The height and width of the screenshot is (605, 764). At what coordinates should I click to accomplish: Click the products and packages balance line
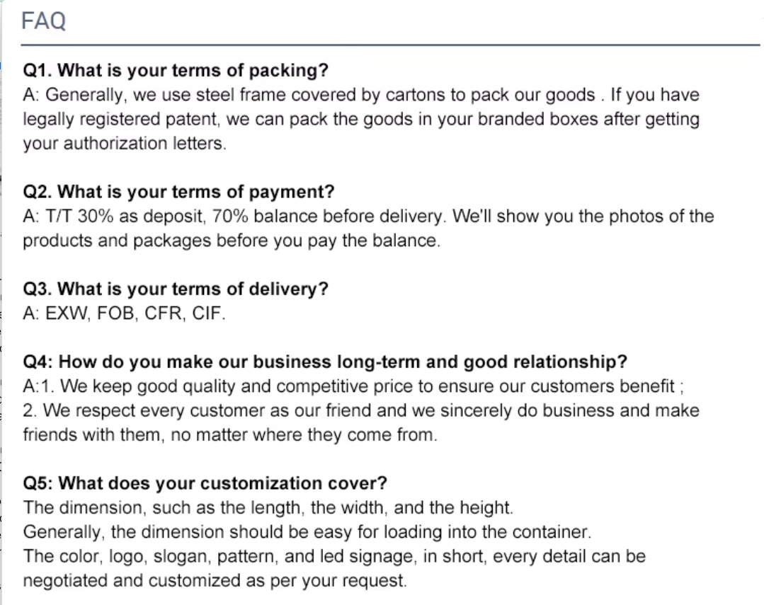click(232, 240)
